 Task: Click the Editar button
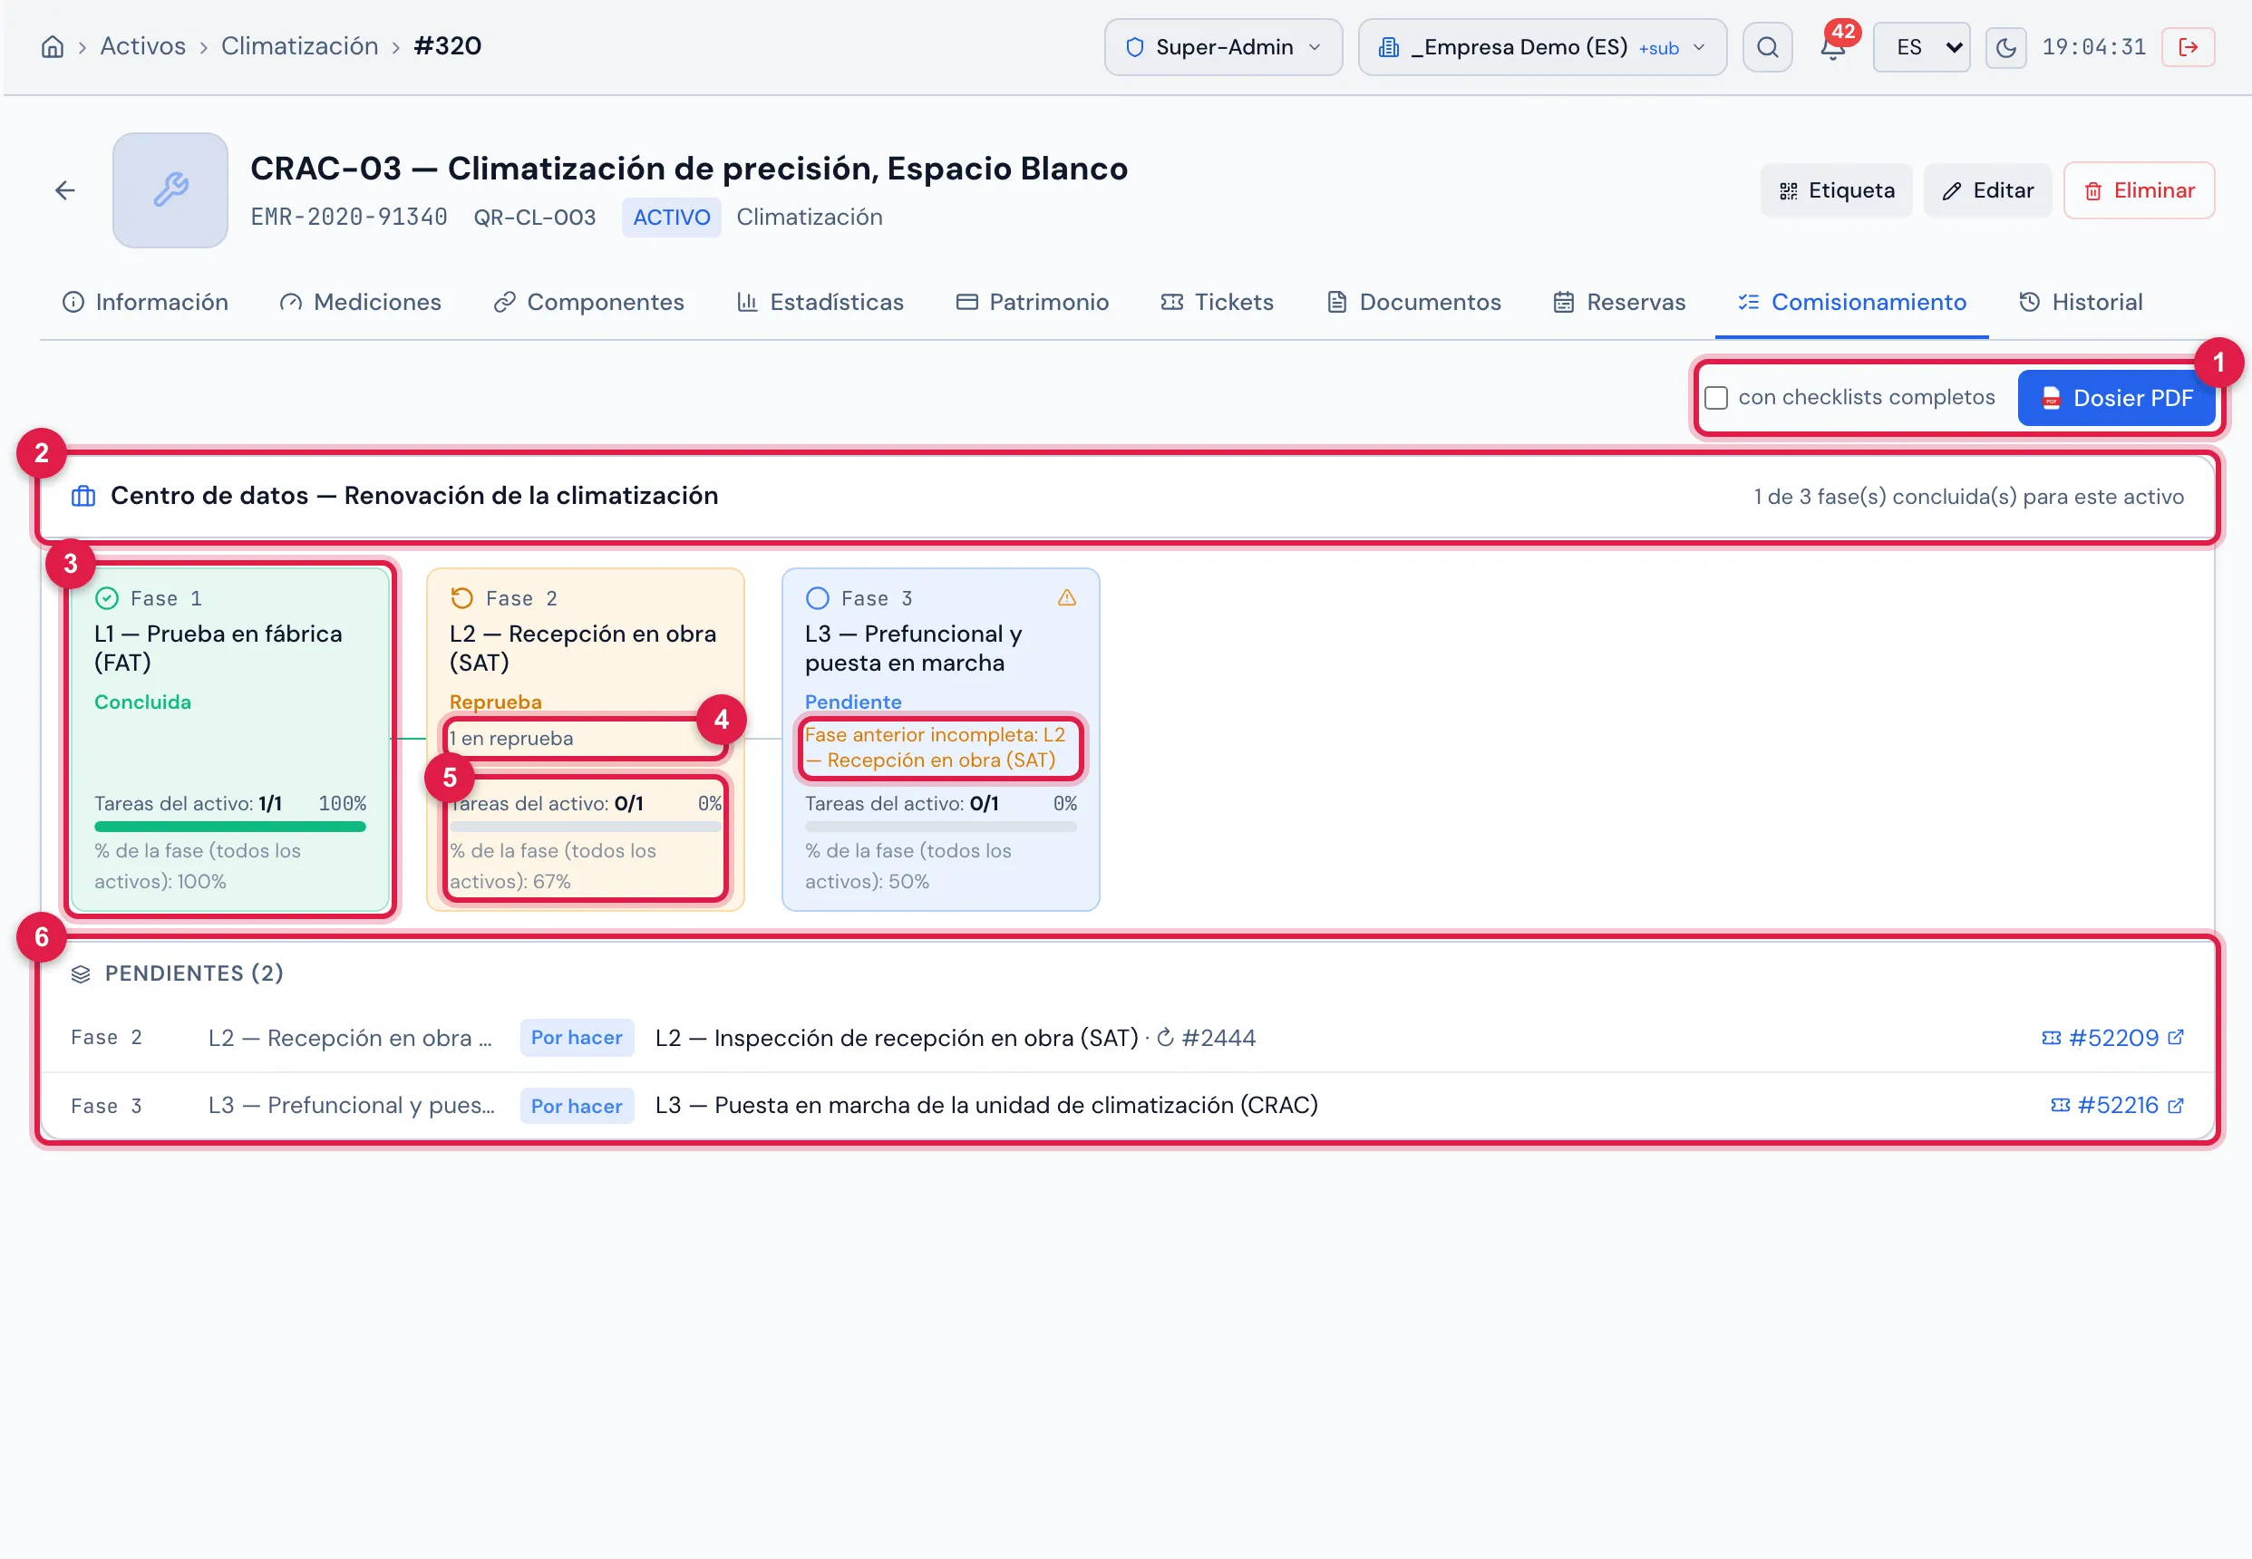coord(1987,190)
